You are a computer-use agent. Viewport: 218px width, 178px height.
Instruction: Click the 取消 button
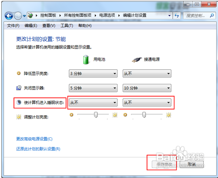pyautogui.click(x=191, y=164)
